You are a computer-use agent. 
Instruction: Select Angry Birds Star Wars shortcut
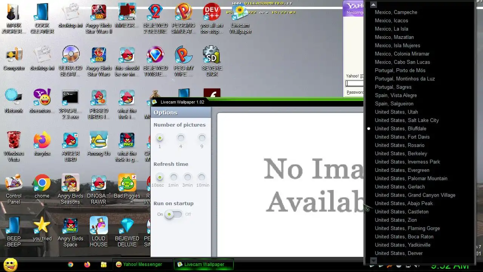click(x=98, y=62)
